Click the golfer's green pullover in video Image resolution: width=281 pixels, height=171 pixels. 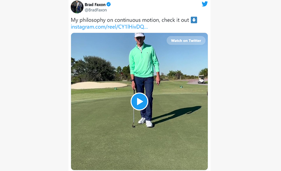tap(143, 61)
